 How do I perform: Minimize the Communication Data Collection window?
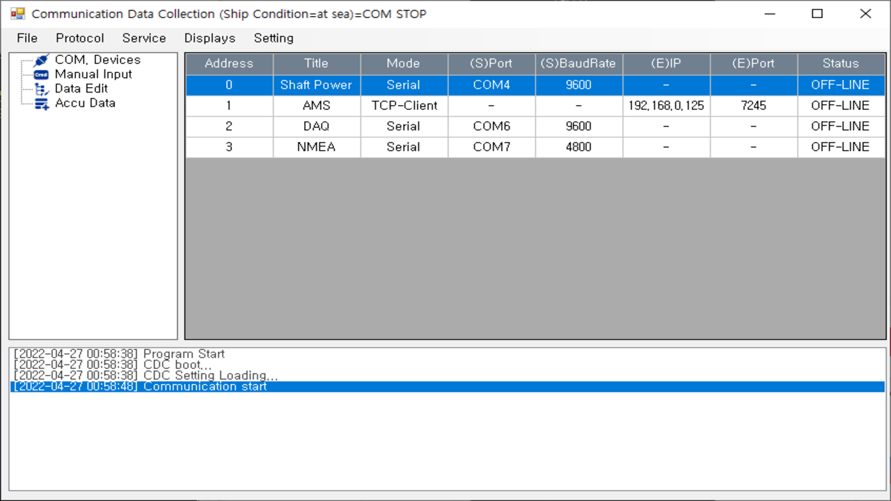click(x=770, y=14)
